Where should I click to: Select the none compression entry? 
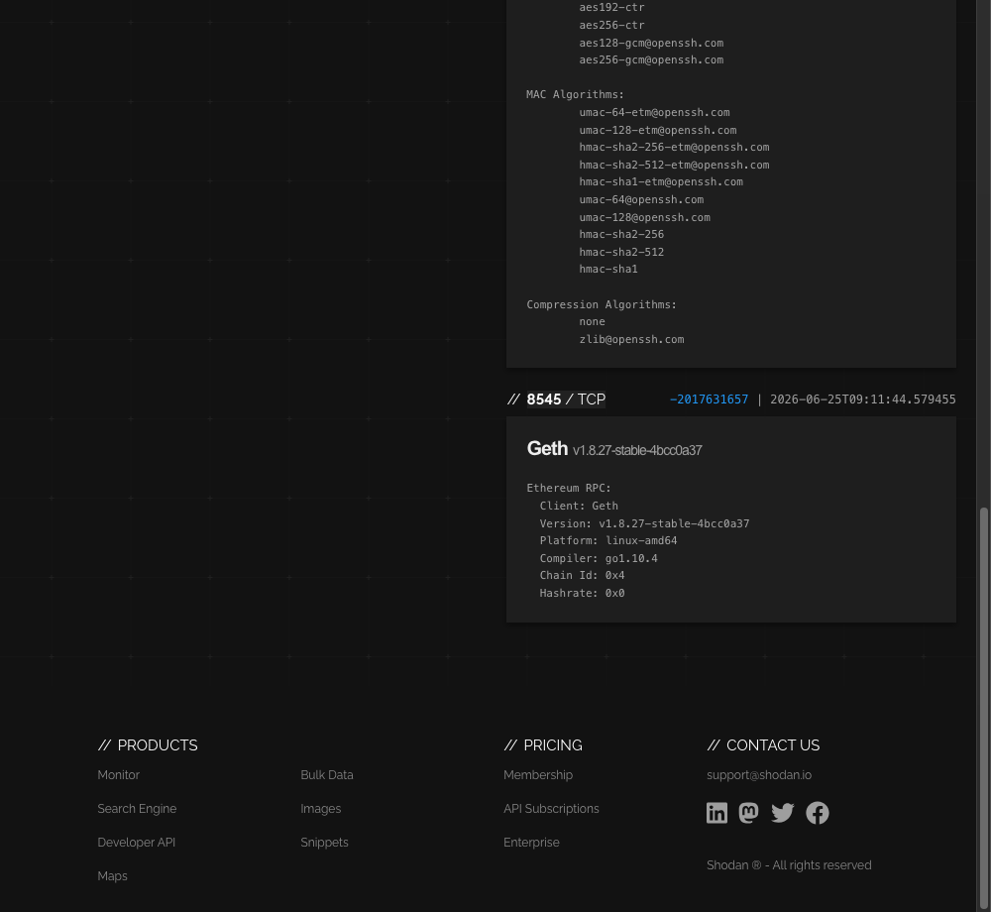coord(593,322)
